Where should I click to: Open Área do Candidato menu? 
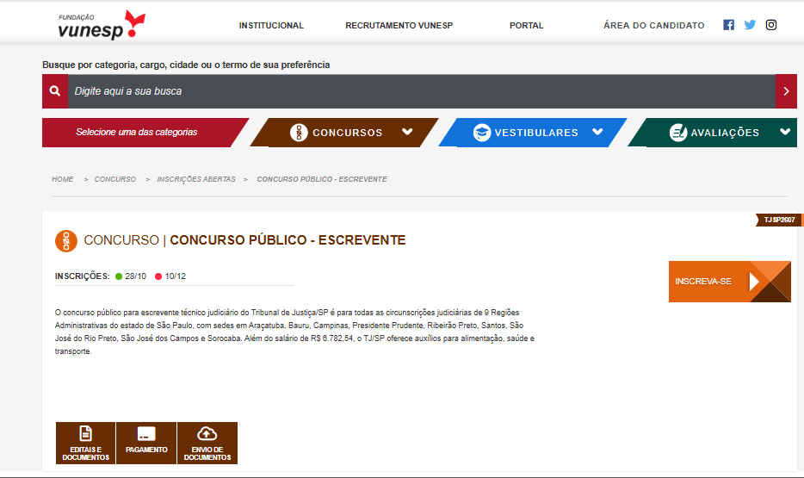653,26
